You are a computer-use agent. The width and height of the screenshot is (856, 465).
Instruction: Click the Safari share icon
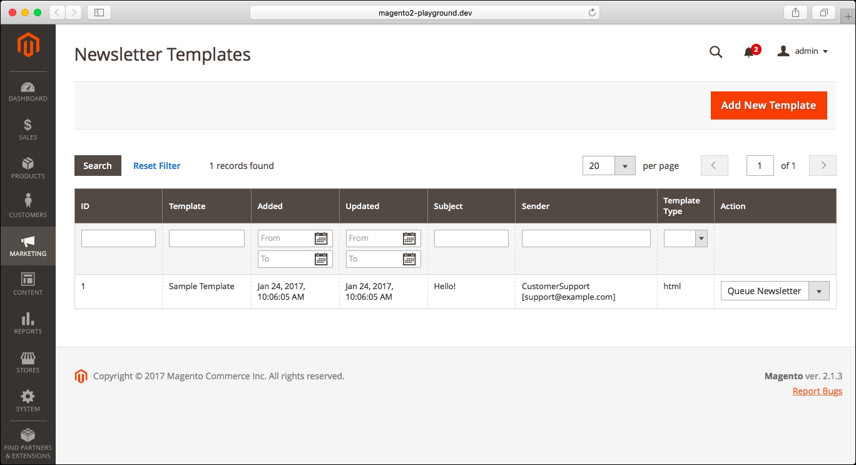tap(795, 13)
